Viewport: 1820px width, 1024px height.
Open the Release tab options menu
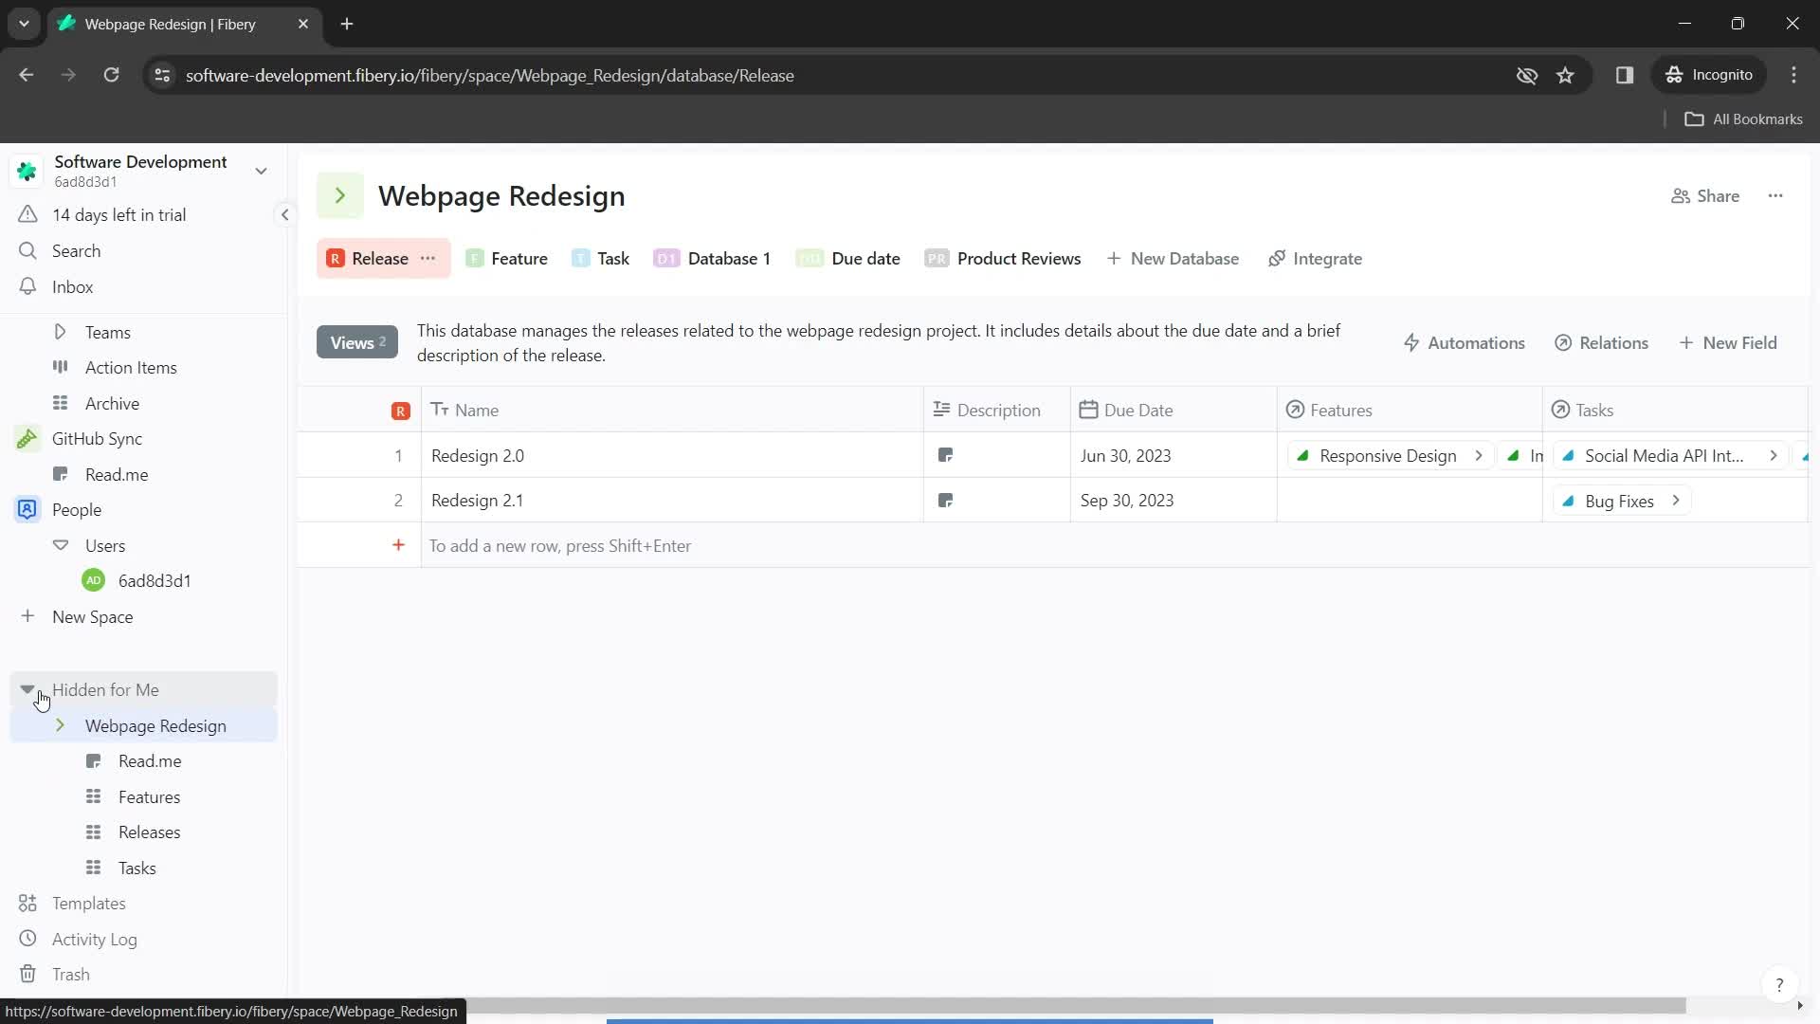(x=428, y=259)
